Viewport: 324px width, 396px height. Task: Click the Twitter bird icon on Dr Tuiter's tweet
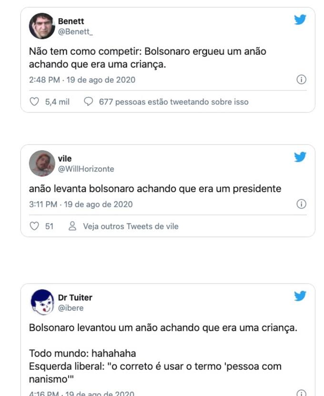pyautogui.click(x=300, y=296)
